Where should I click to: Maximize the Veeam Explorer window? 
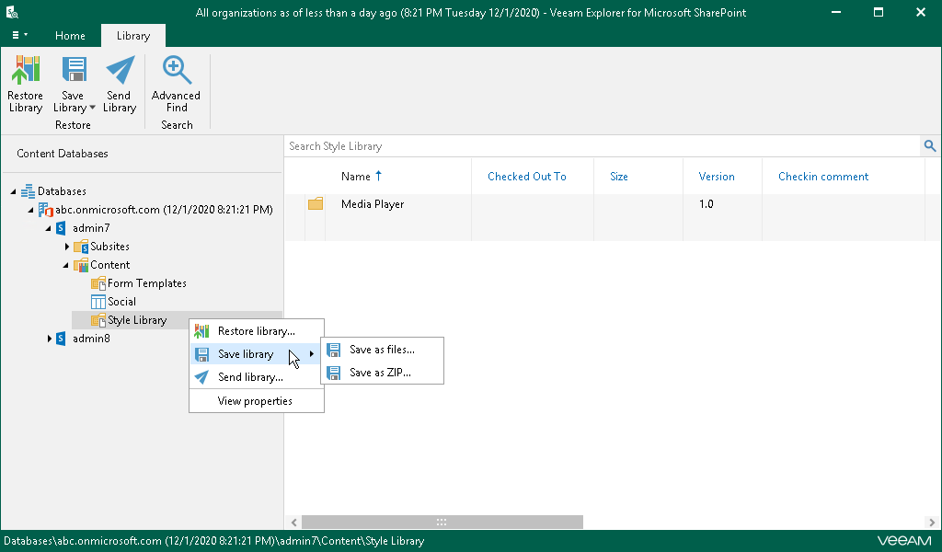pos(879,12)
